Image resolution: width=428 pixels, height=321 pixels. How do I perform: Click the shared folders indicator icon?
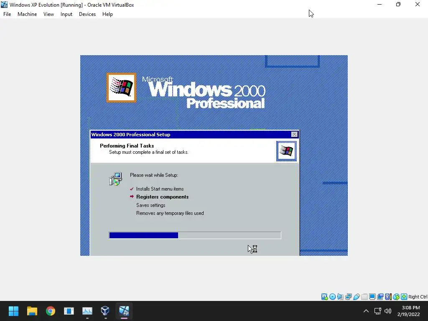(x=364, y=297)
